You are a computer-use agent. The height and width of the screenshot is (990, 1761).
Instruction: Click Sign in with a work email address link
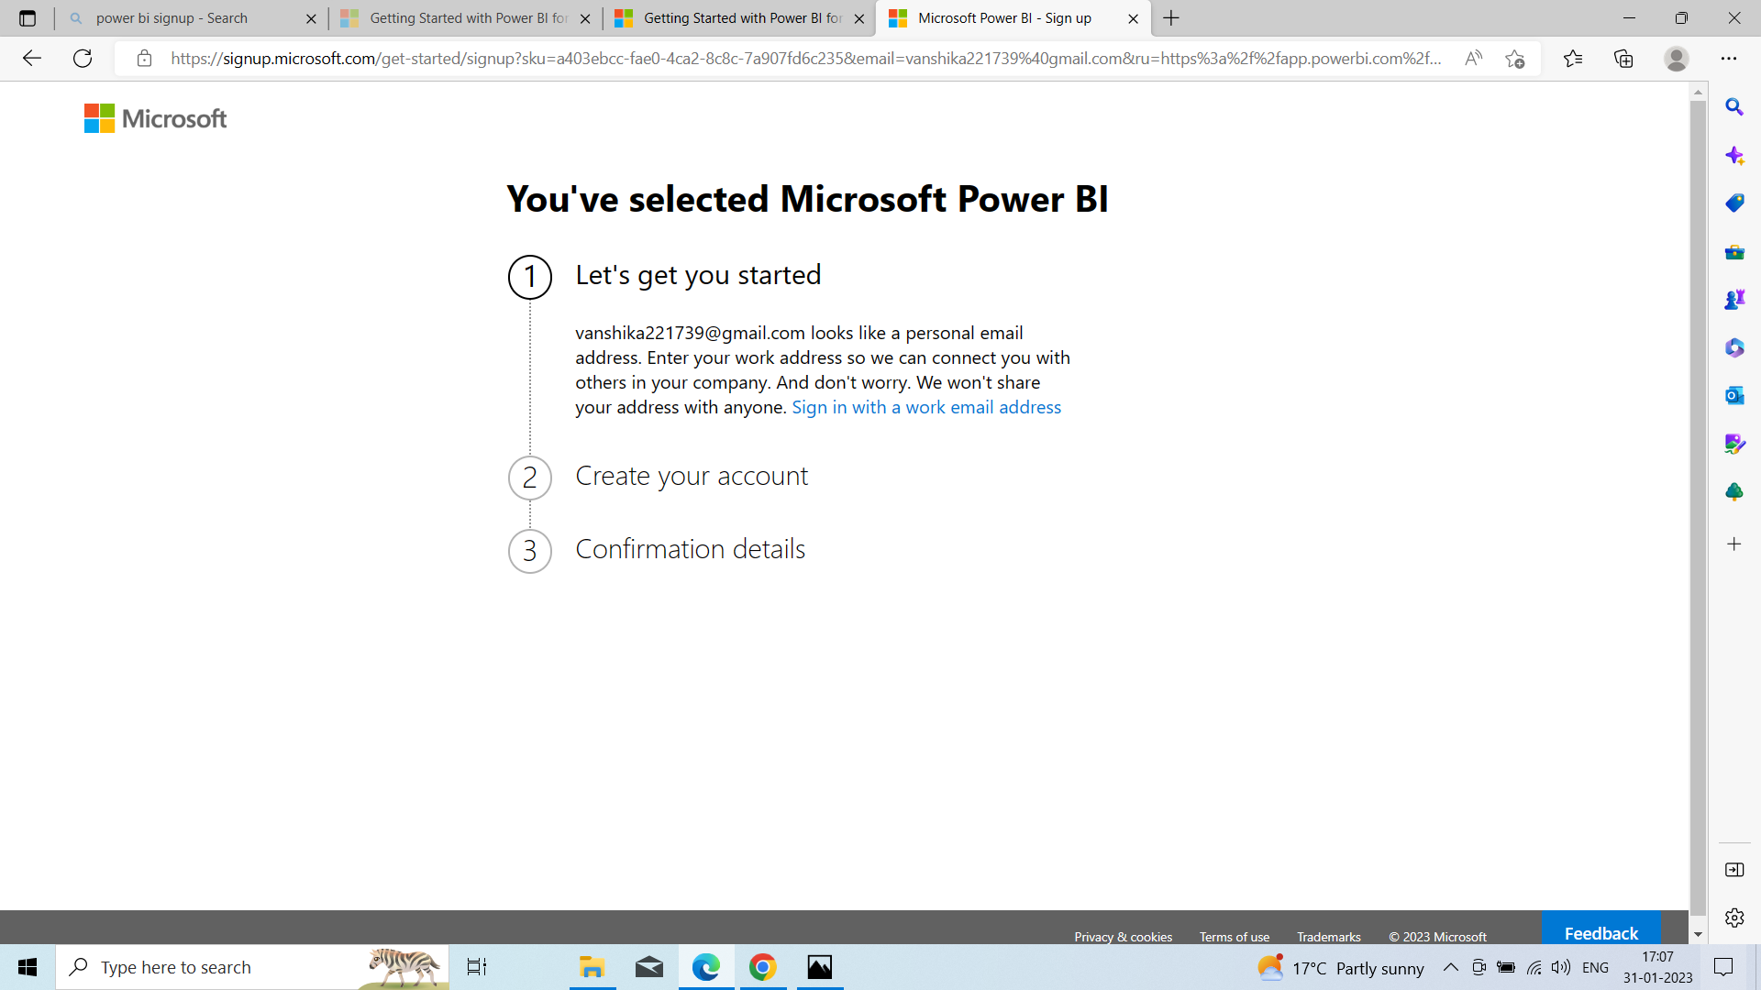pos(926,407)
